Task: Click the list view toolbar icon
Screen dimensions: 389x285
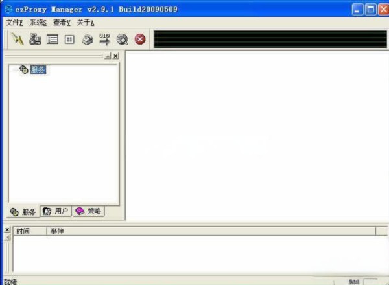Action: (53, 40)
